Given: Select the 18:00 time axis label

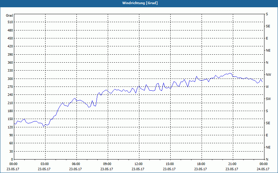Looking at the screenshot, I should (x=201, y=164).
